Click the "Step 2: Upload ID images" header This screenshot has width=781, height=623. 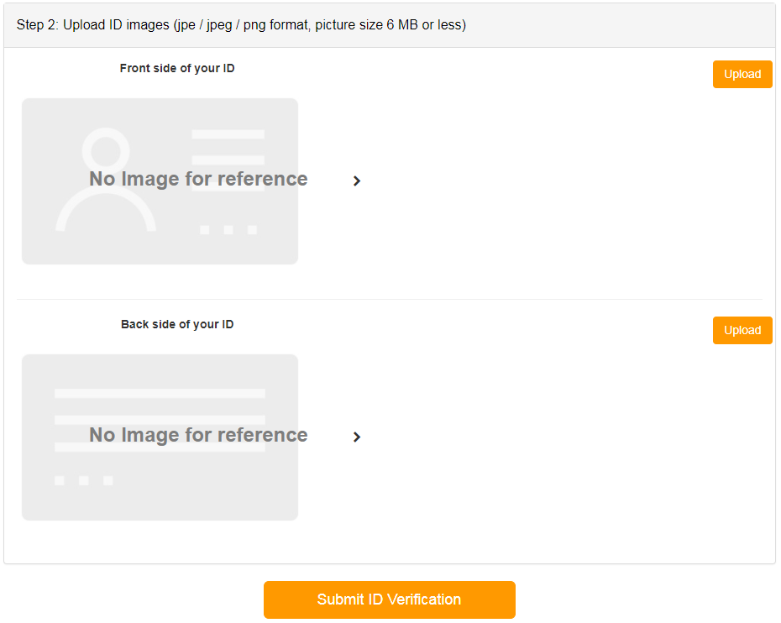pos(241,25)
